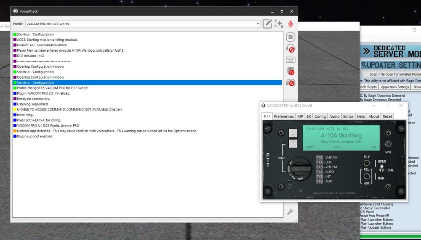Select TX3 VHF FM entry

click(x=327, y=167)
